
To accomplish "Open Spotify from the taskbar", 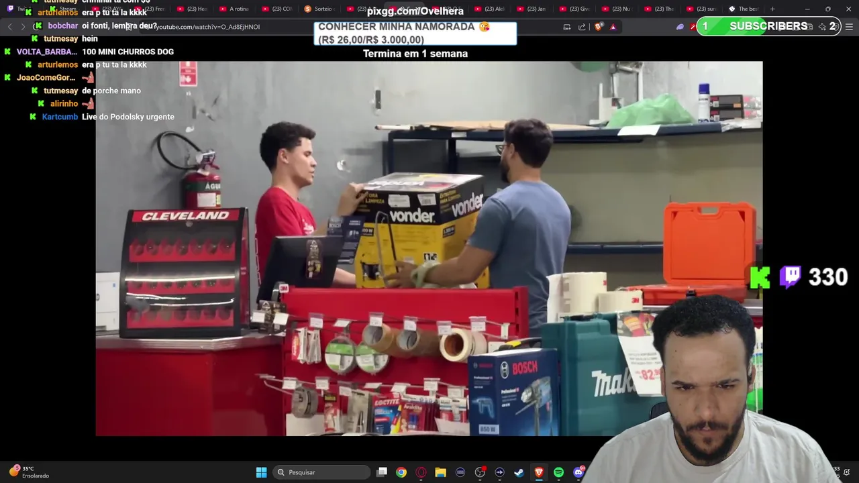I will 558,472.
